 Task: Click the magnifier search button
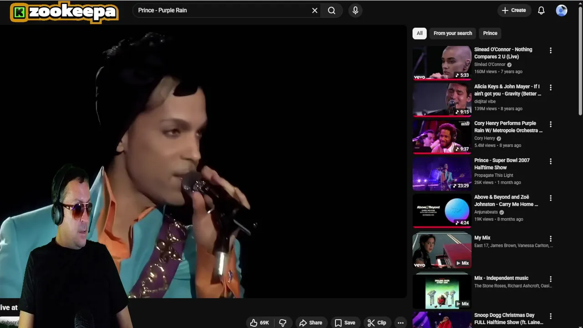332,10
